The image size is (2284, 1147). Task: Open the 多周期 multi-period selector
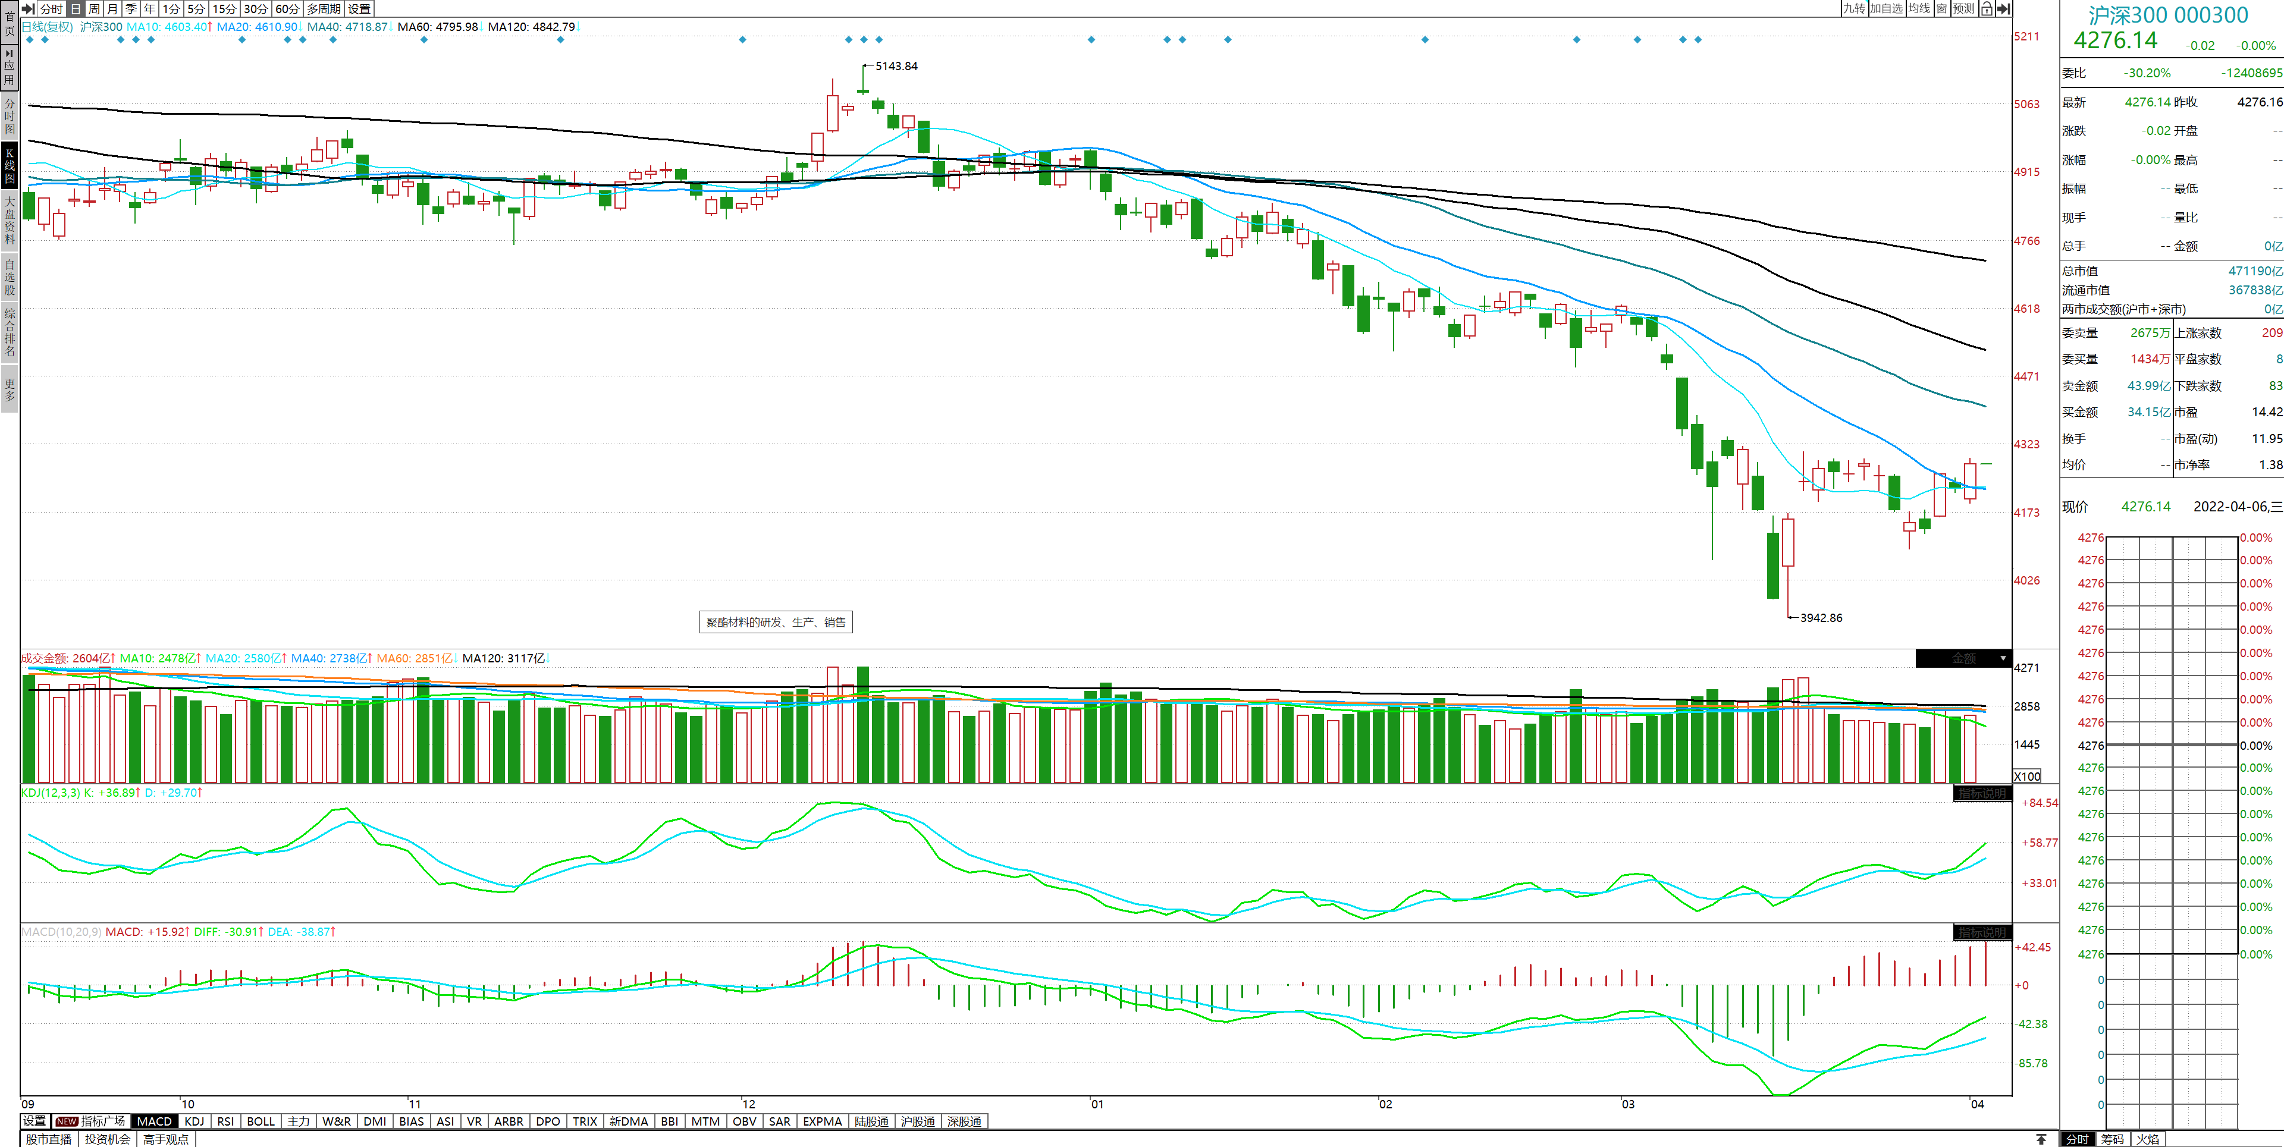[324, 9]
